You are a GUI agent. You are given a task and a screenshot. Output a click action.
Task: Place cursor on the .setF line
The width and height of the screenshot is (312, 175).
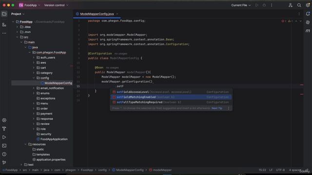[119, 87]
